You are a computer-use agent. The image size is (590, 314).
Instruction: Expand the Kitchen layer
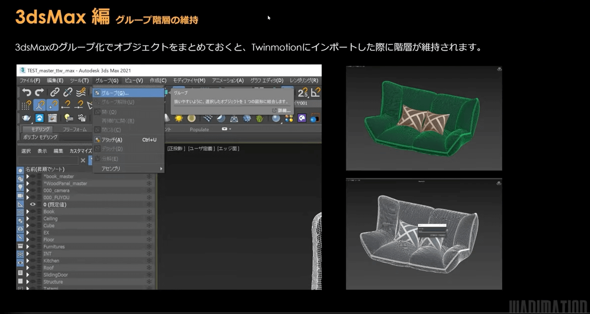tap(27, 261)
